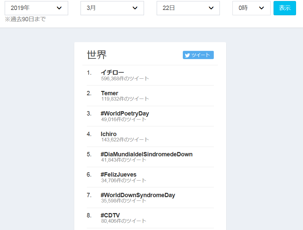Open the 0時 hour dropdown
Viewport: 303px width, 230px height.
[251, 8]
